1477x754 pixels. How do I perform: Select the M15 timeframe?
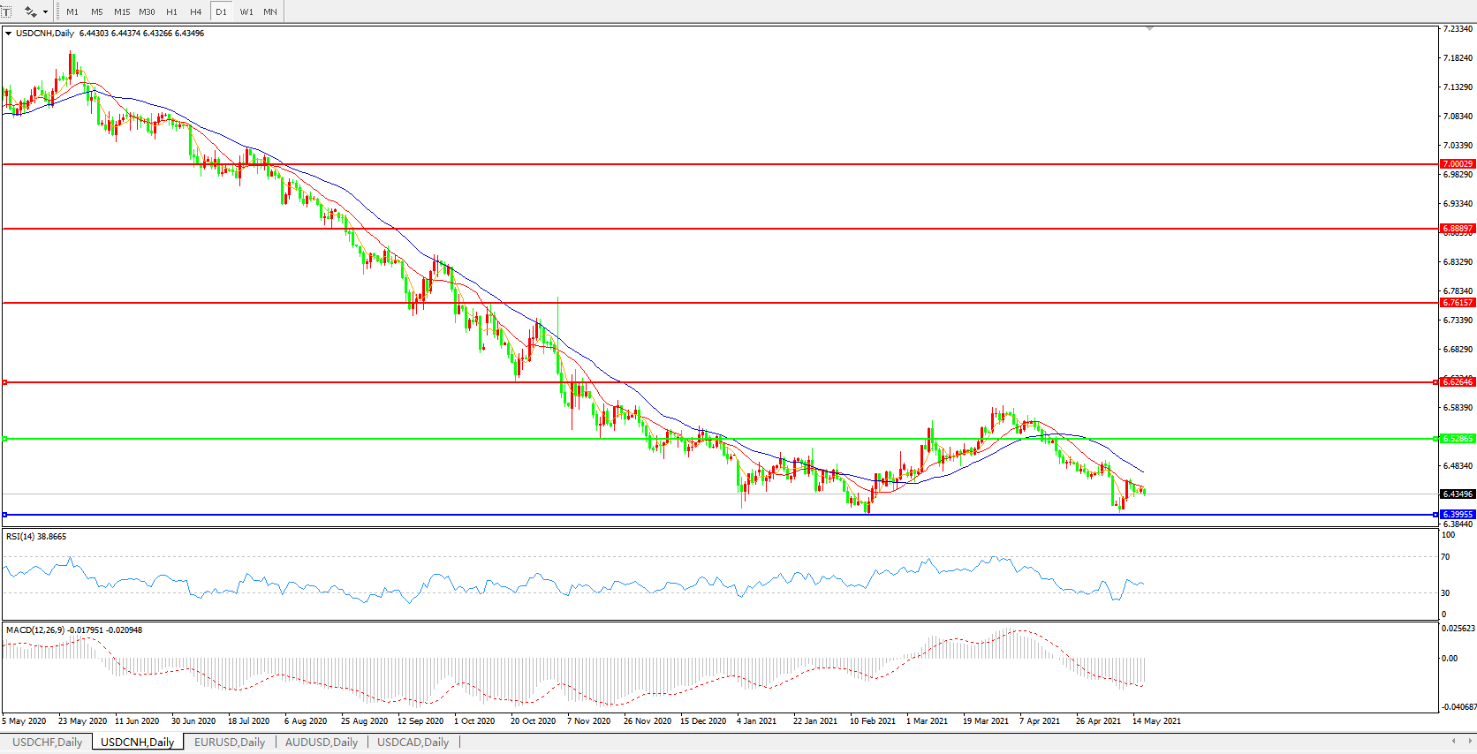(122, 11)
